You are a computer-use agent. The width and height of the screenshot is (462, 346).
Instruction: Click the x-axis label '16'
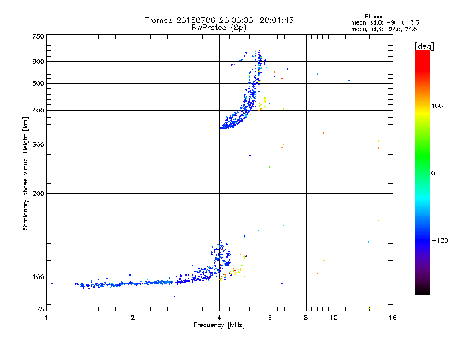click(393, 318)
